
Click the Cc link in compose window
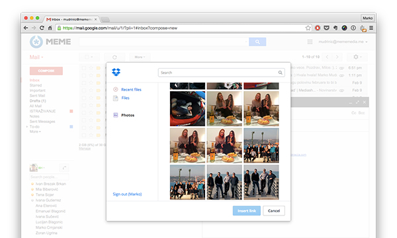click(354, 113)
